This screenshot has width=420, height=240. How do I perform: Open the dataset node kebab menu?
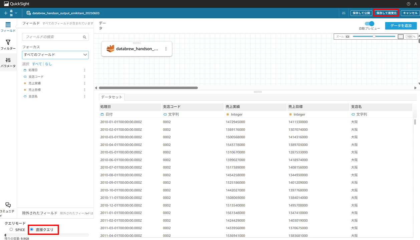166,49
